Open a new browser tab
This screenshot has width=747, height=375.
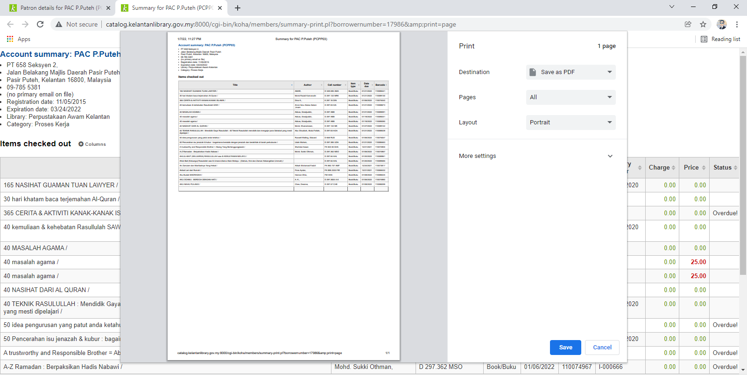pyautogui.click(x=238, y=8)
